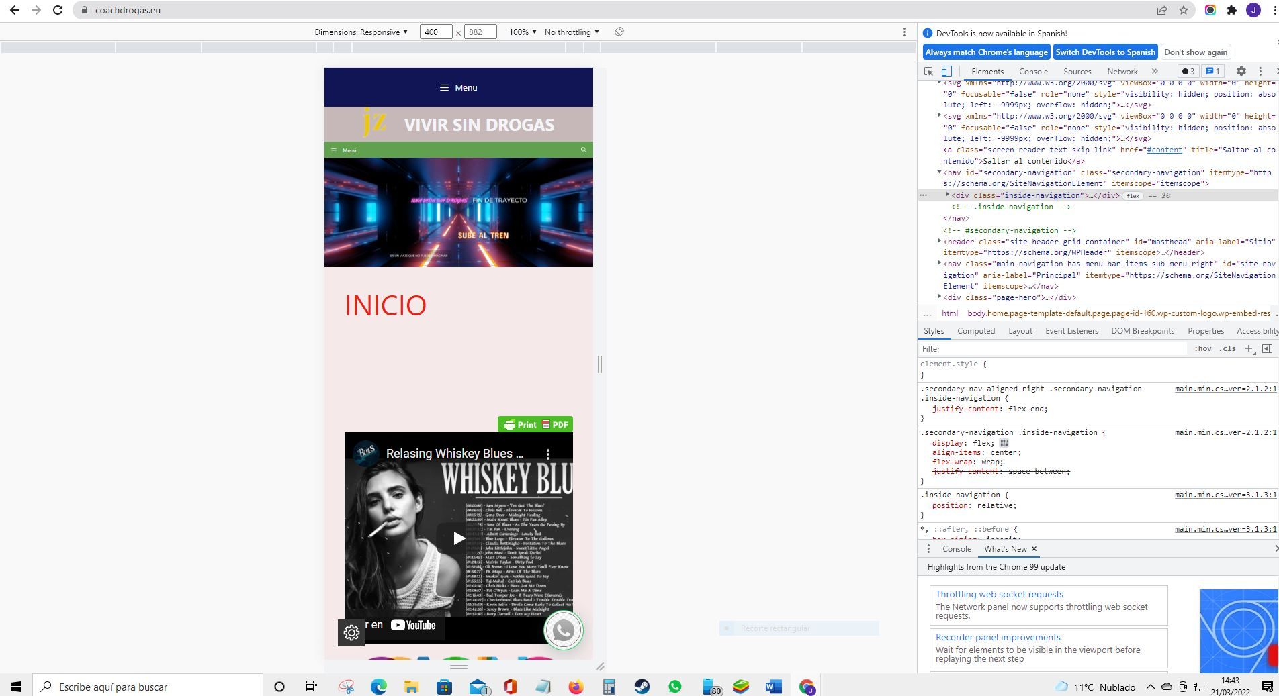
Task: Open the Event Listeners tab
Action: pyautogui.click(x=1071, y=331)
